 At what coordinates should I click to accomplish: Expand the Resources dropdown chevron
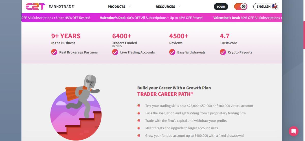[180, 6]
